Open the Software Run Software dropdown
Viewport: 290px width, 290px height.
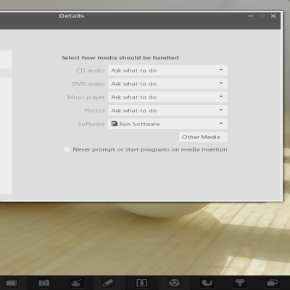pos(167,124)
